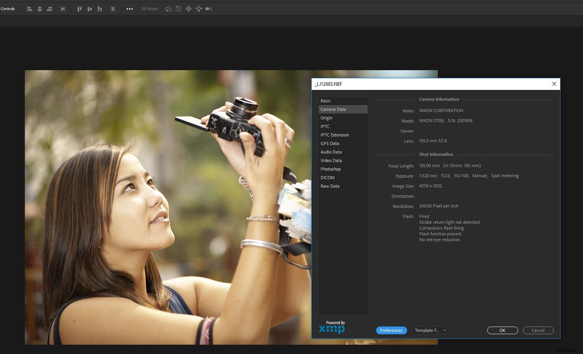Select the Raw Data entry in the sidebar list
This screenshot has height=354, width=583.
tap(330, 186)
